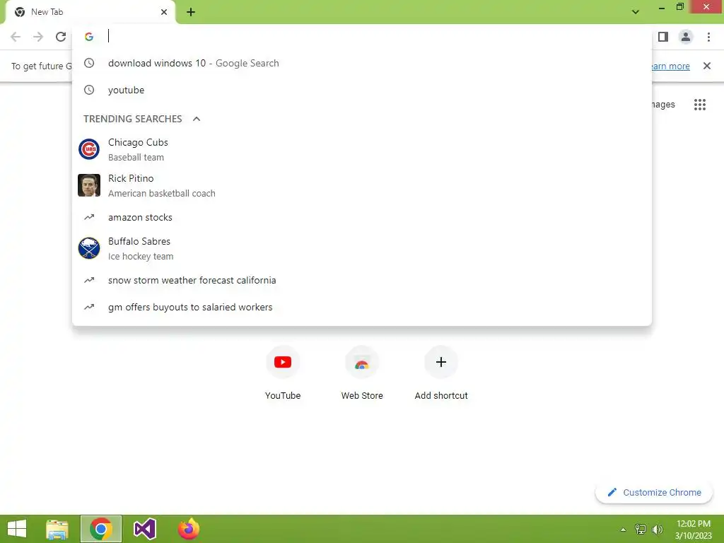Dismiss the notification bar with X
Viewport: 724px width, 543px height.
pos(707,66)
